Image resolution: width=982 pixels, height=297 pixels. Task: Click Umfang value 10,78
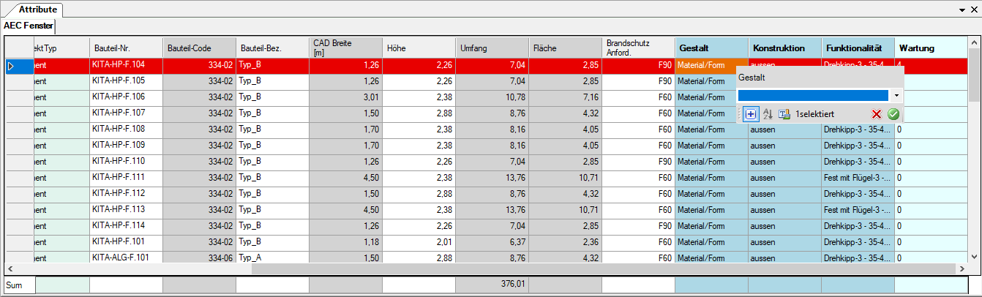click(x=492, y=97)
